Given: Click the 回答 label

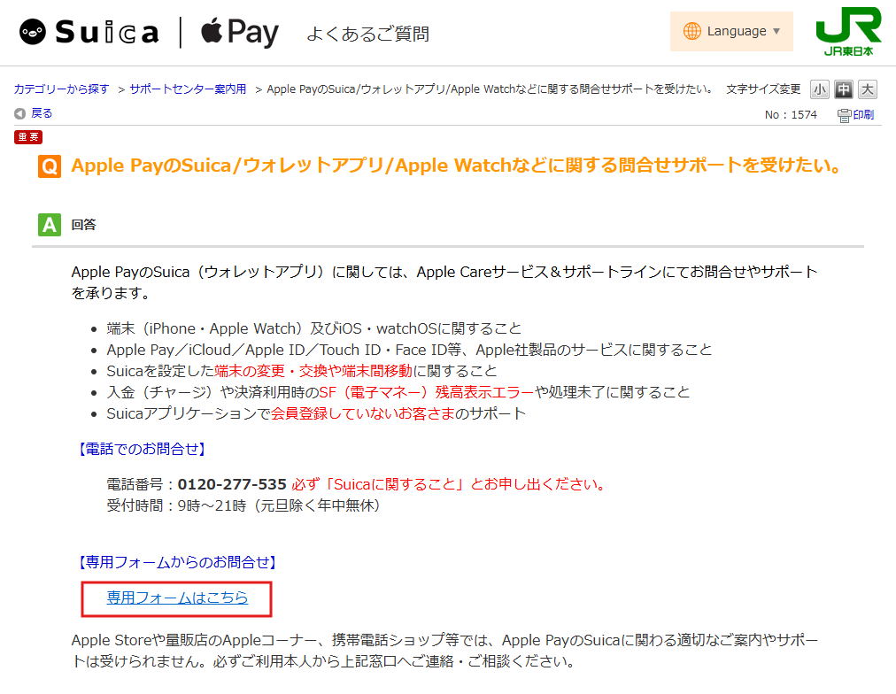Looking at the screenshot, I should click(83, 225).
